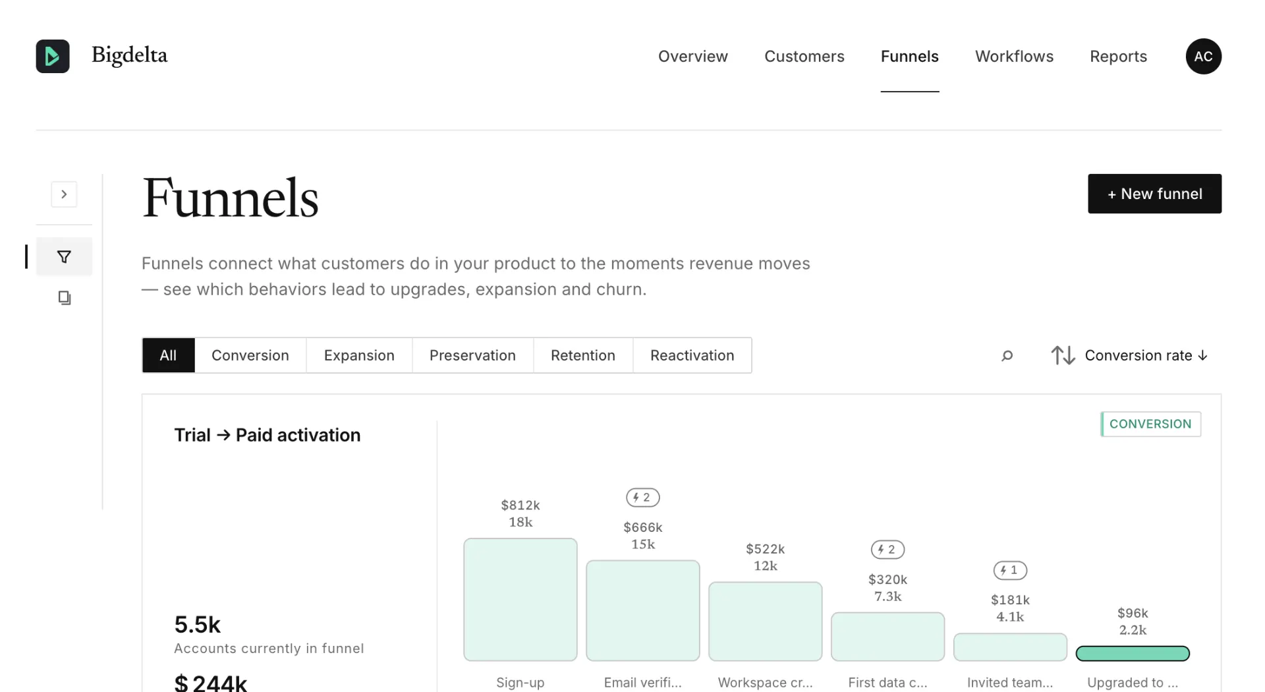
Task: Click the $181k value label
Action: (x=1010, y=600)
